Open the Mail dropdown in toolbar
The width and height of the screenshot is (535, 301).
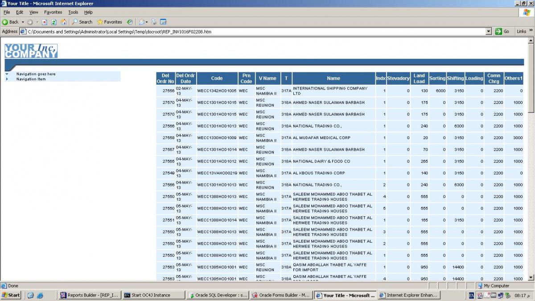(143, 22)
